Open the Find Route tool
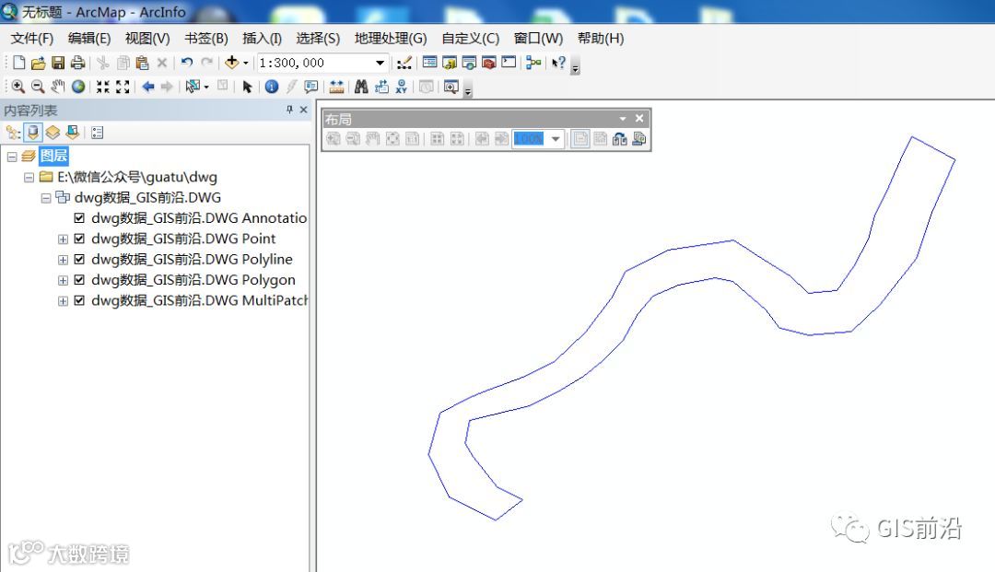 point(381,87)
